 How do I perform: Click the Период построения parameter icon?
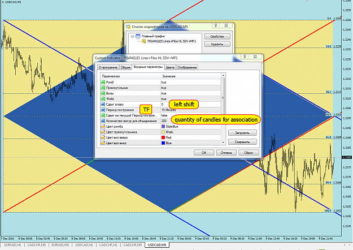tap(103, 110)
